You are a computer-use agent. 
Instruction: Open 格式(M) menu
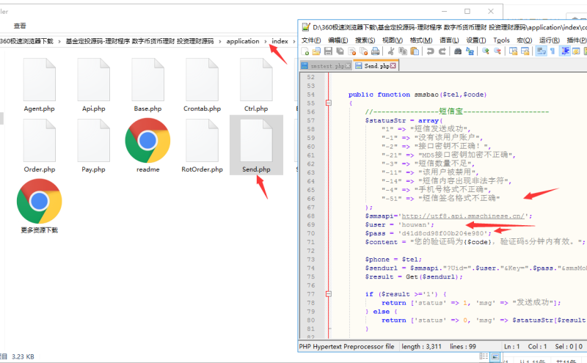point(420,40)
